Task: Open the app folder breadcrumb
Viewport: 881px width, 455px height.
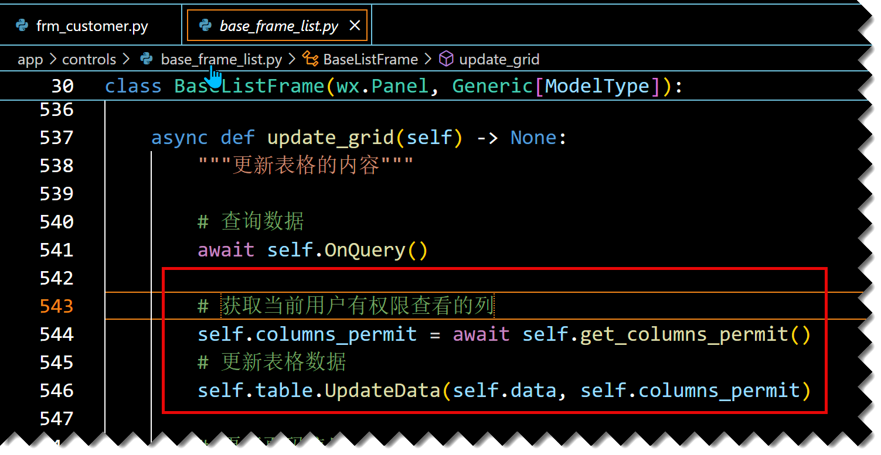Action: [30, 60]
